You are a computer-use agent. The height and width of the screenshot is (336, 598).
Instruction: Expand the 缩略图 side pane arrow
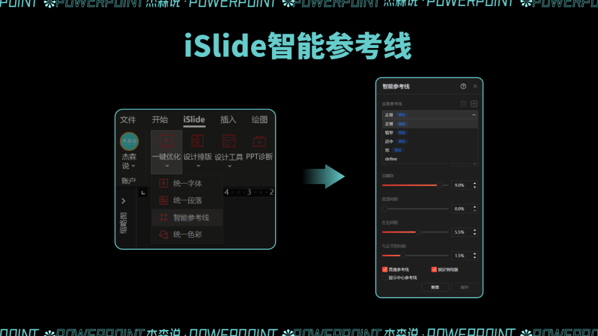pos(123,201)
